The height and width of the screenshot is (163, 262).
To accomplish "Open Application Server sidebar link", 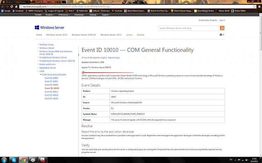I will (48, 68).
